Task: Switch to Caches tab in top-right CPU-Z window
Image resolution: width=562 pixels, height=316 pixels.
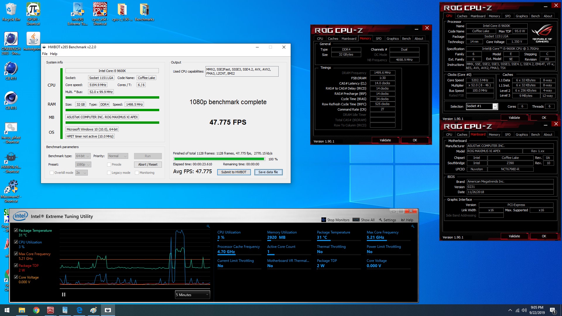Action: click(x=462, y=16)
